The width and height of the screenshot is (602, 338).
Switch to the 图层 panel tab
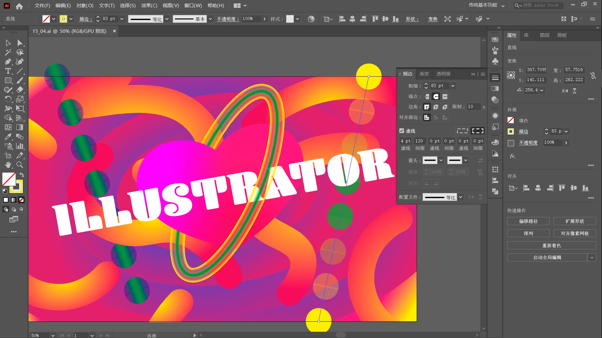point(544,35)
